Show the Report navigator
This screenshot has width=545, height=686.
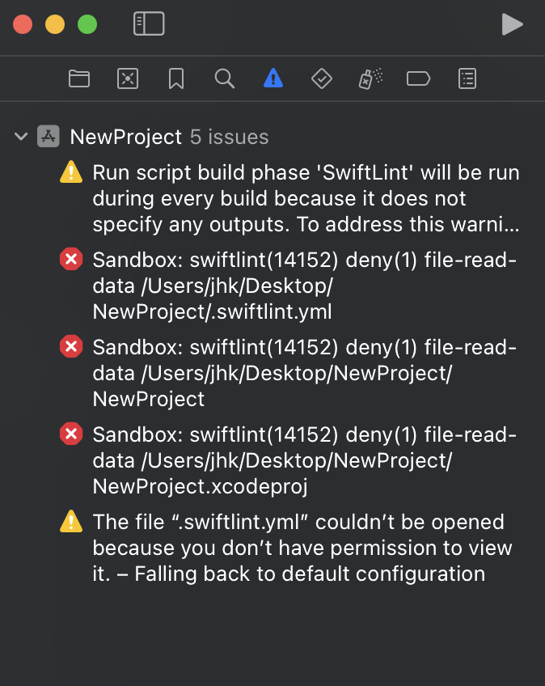(467, 78)
